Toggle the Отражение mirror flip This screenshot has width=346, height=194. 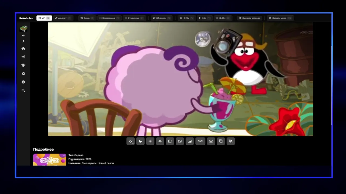[x=134, y=18]
